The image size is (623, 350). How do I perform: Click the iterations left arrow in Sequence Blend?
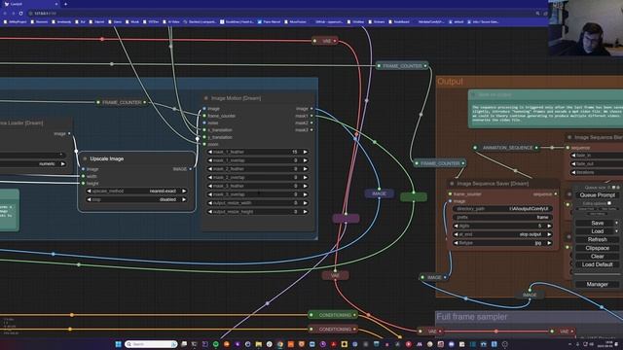pyautogui.click(x=573, y=172)
